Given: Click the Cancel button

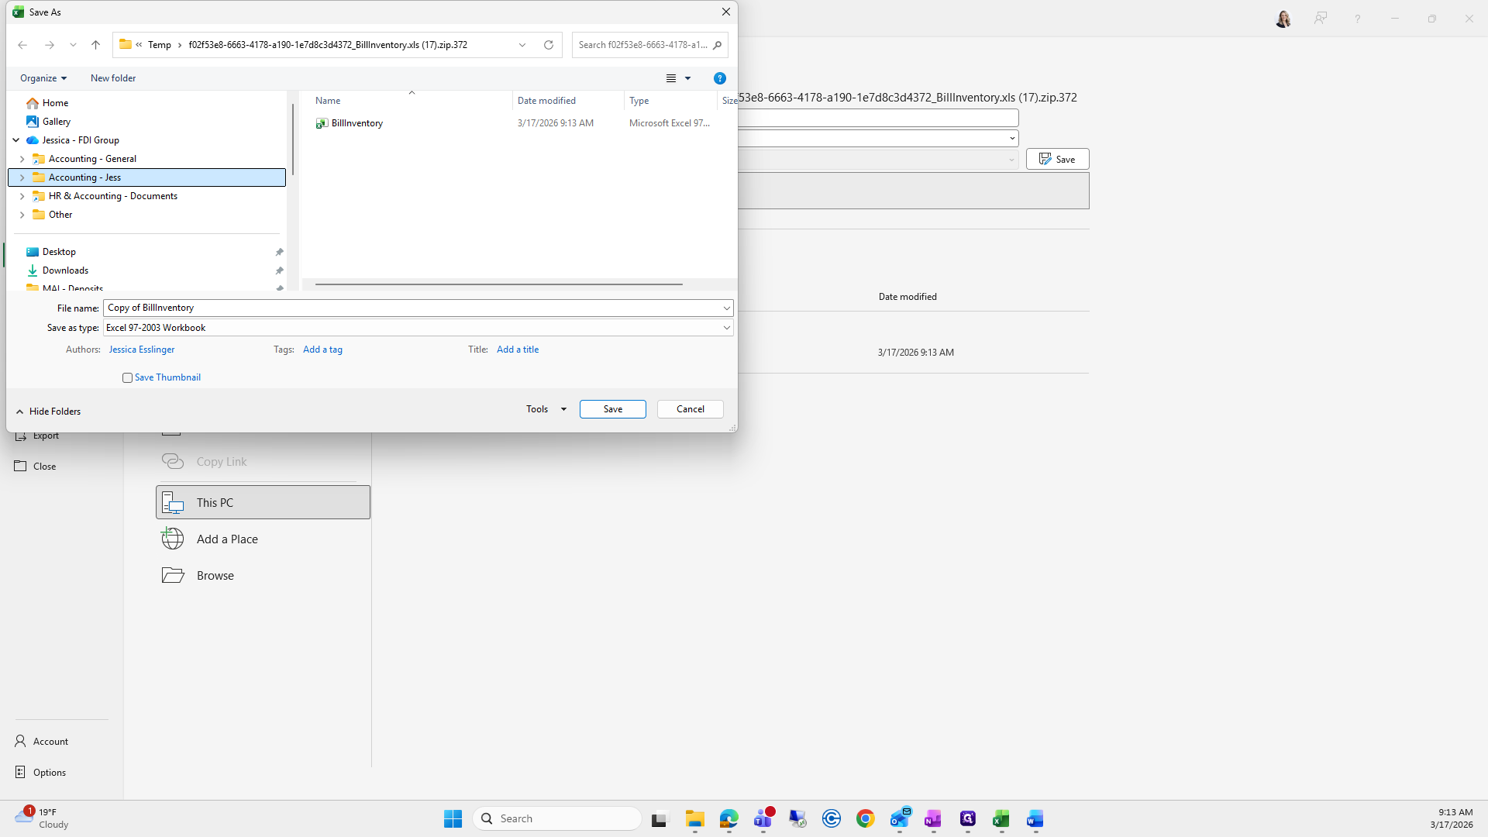Looking at the screenshot, I should click(x=690, y=409).
